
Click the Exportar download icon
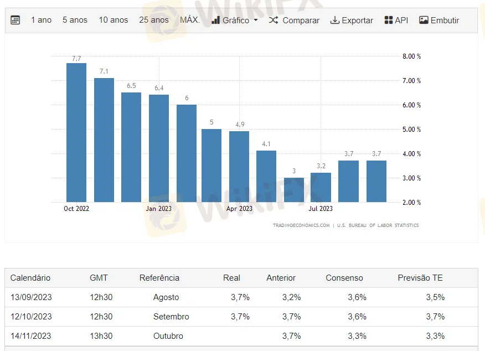click(334, 20)
